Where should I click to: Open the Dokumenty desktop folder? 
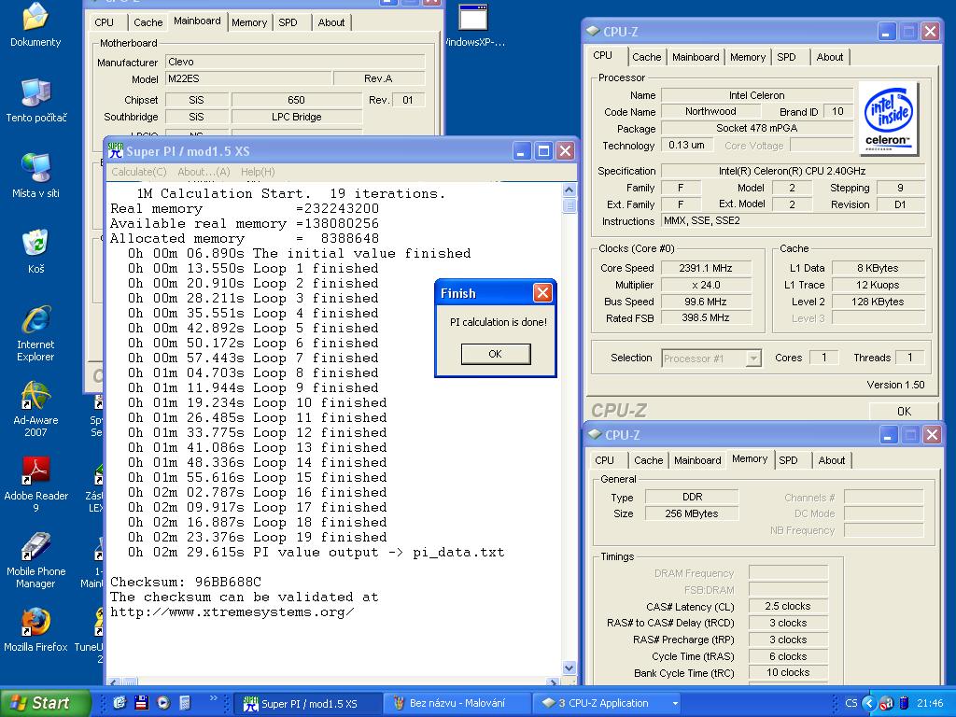tap(35, 24)
